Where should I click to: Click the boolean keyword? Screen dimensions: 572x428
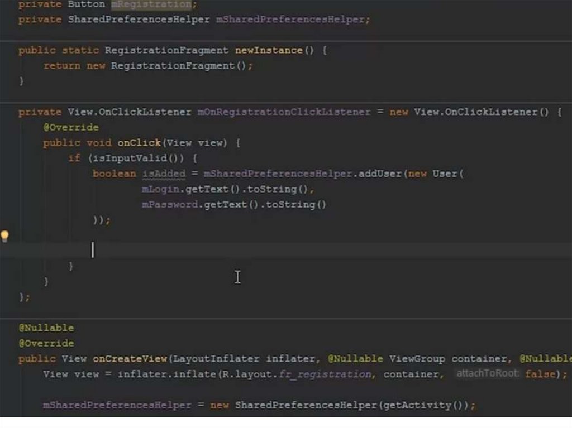(114, 174)
